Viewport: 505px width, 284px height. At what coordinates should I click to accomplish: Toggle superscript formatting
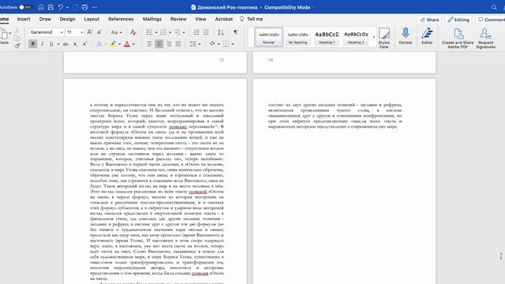tap(84, 44)
